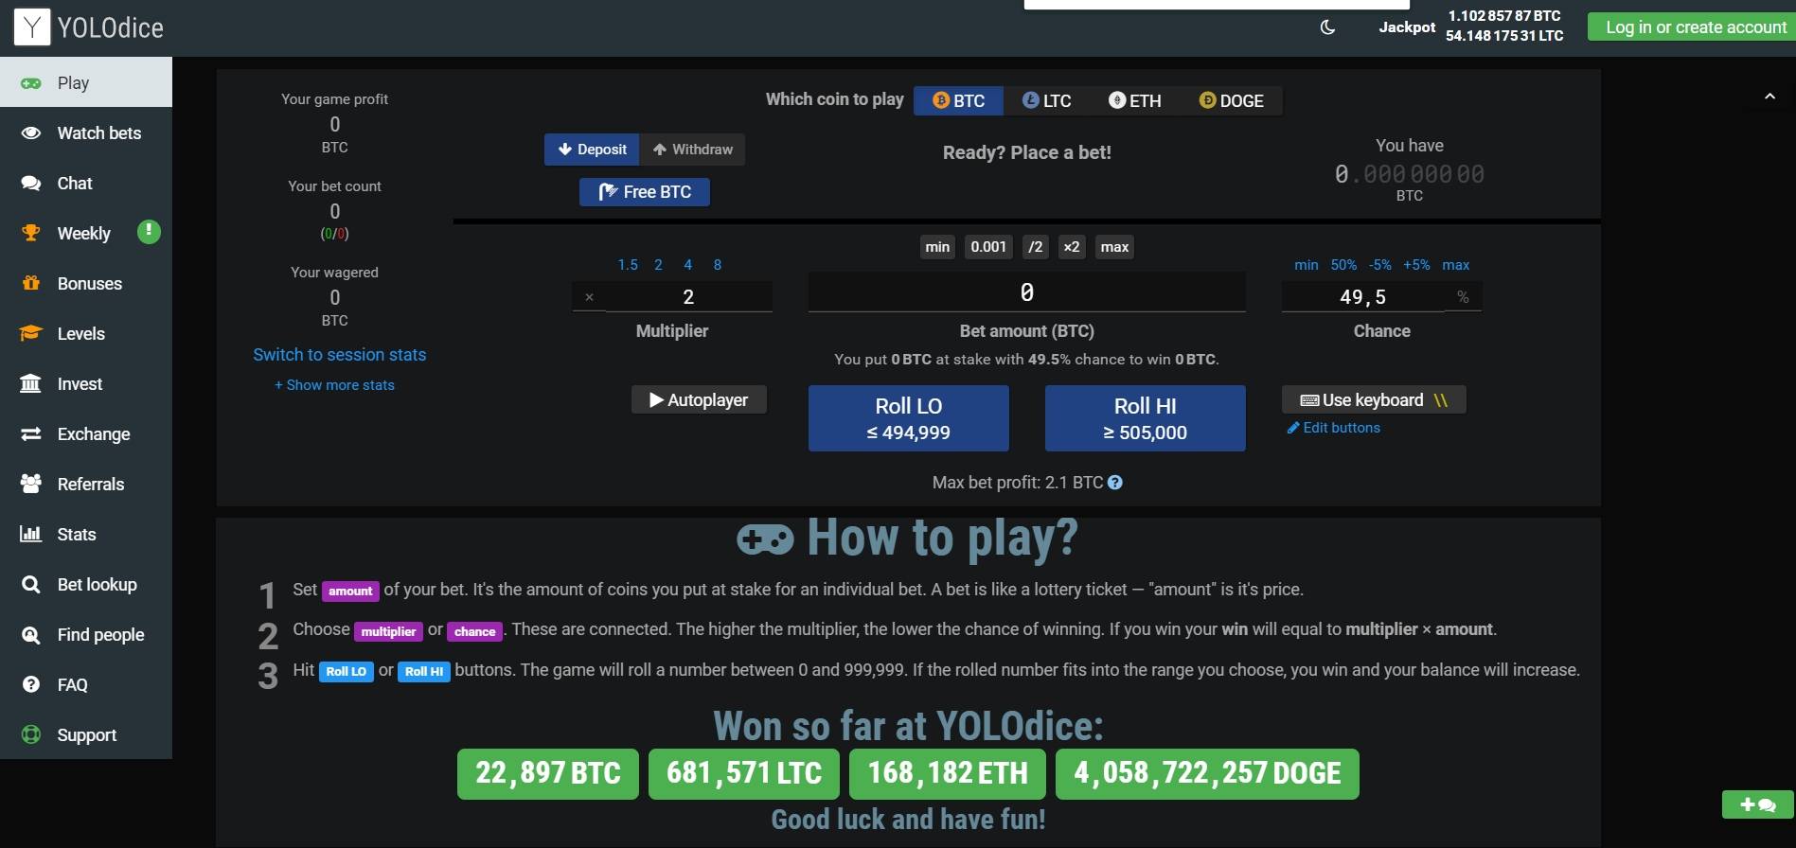Click the Support lifebuoy icon
Viewport: 1796px width, 848px height.
coord(30,734)
